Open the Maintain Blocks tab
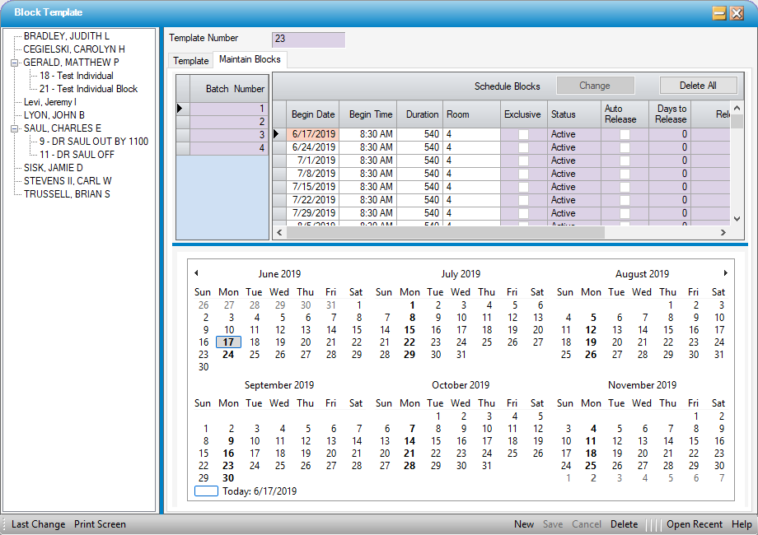Image resolution: width=758 pixels, height=535 pixels. [250, 60]
